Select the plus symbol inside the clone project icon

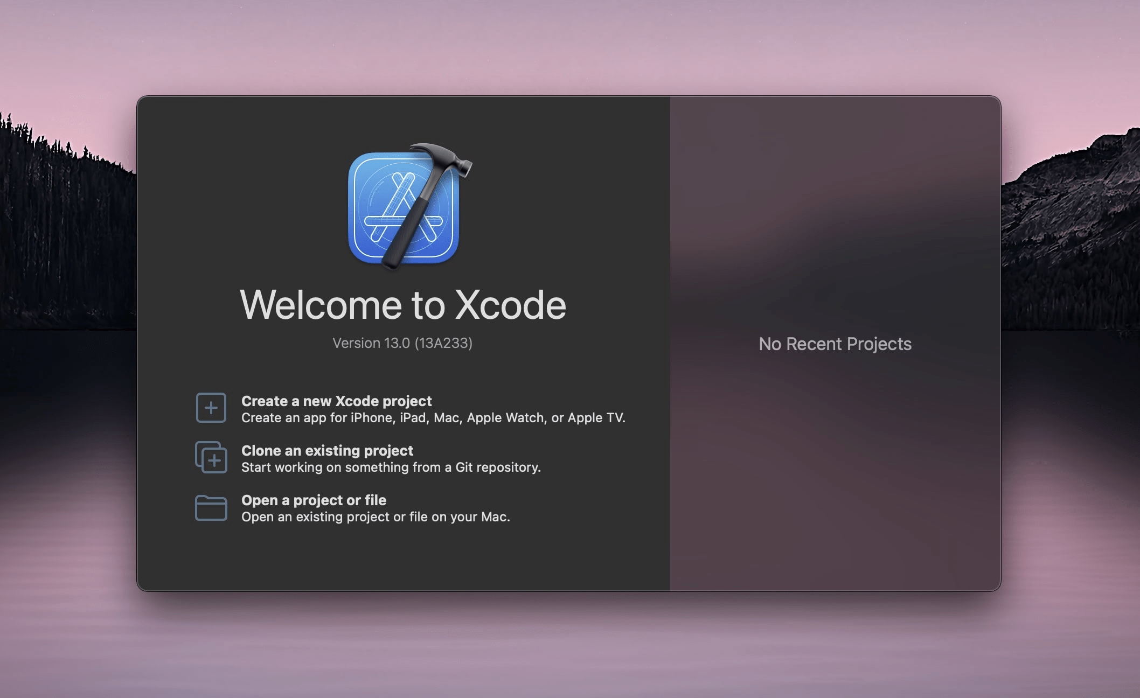[x=215, y=461]
